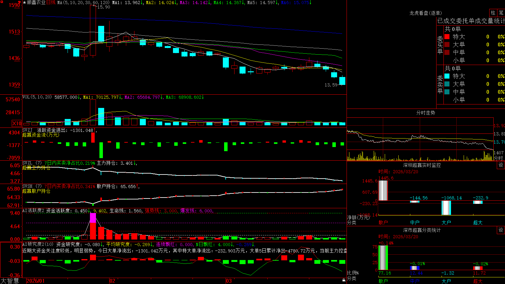Select the 分时走势 panel title

point(425,113)
